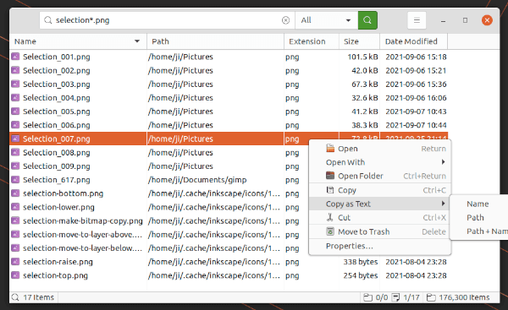Click image icon of Selection_005.png
Screen dimensions: 508x310
[15, 111]
